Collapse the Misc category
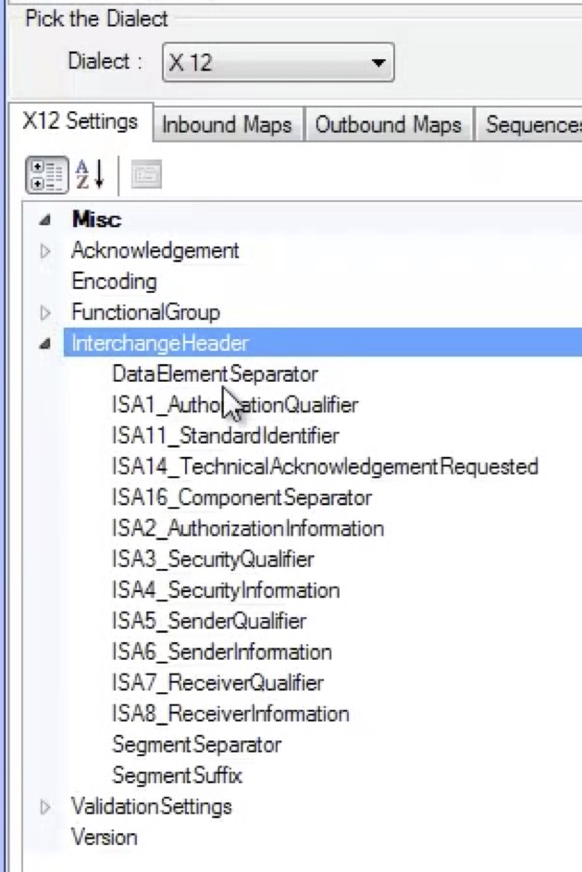 tap(45, 221)
